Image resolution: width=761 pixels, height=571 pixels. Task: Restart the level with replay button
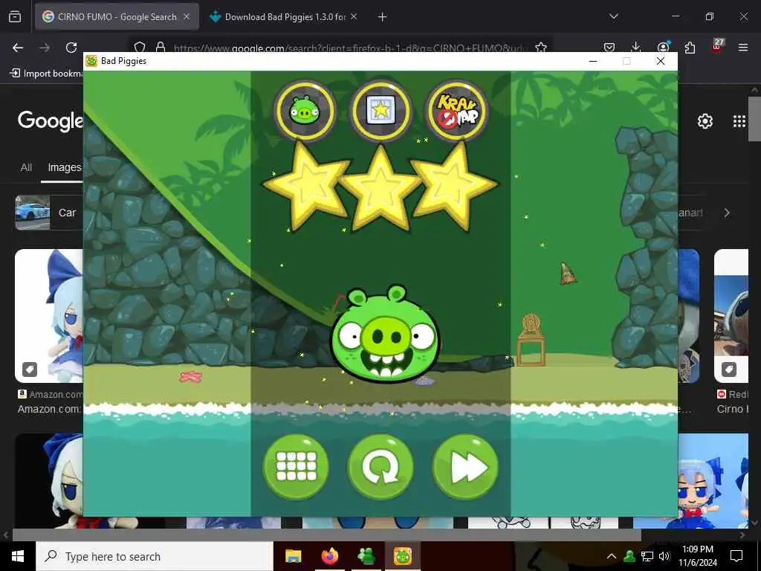(x=380, y=467)
